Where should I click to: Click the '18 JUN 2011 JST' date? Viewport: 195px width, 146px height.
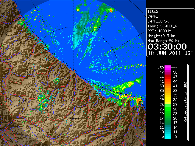tap(170, 53)
